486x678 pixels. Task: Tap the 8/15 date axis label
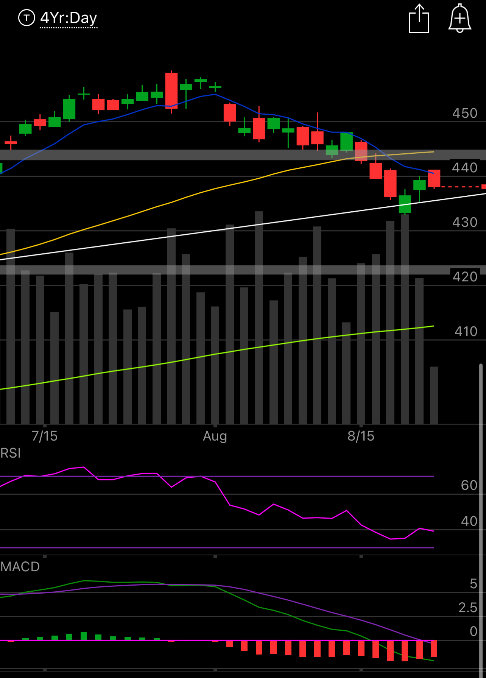click(x=361, y=436)
